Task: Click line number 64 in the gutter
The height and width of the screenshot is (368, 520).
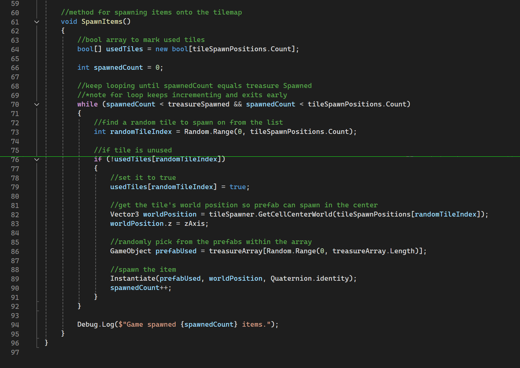Action: click(15, 50)
